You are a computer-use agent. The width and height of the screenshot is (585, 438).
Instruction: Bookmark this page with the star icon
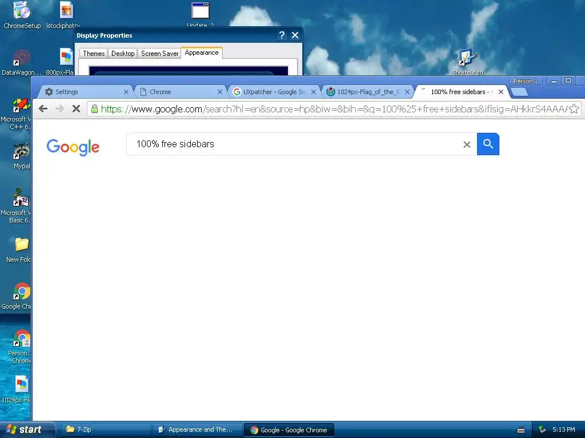pos(574,109)
